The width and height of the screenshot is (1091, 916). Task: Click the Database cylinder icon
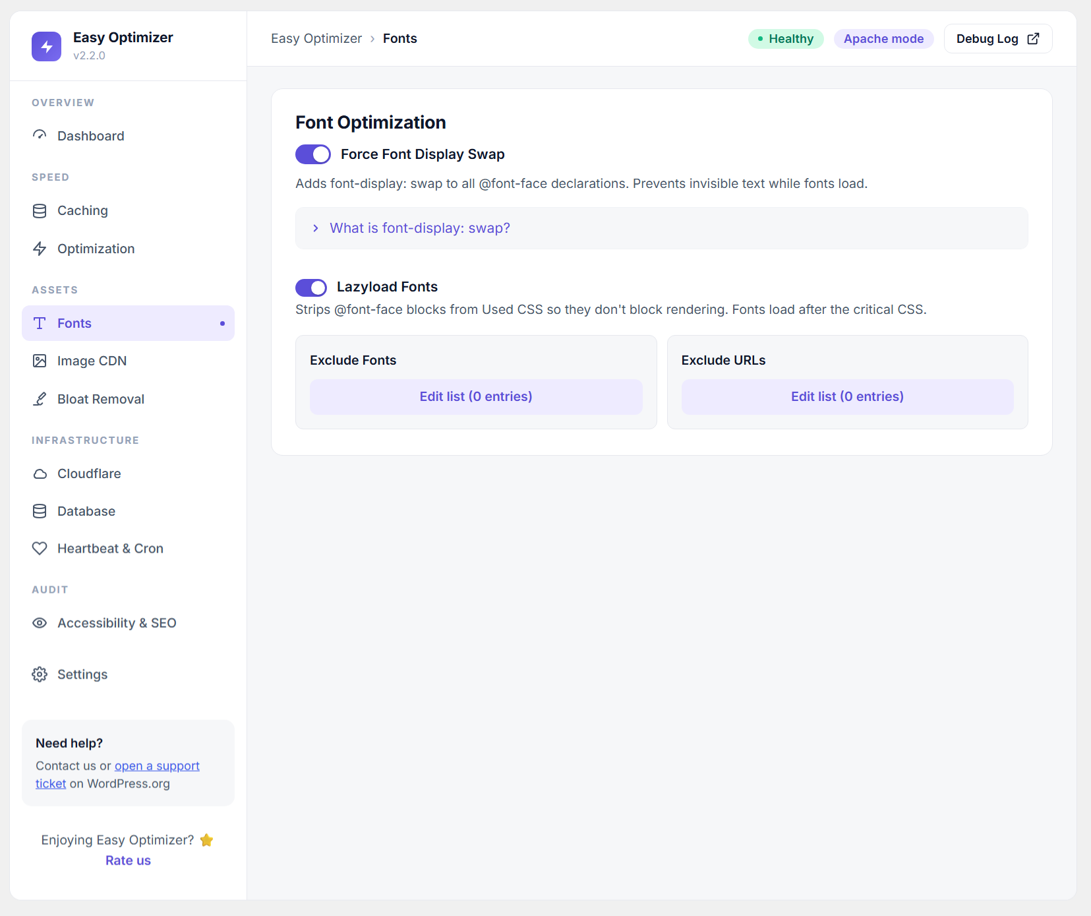pyautogui.click(x=40, y=511)
